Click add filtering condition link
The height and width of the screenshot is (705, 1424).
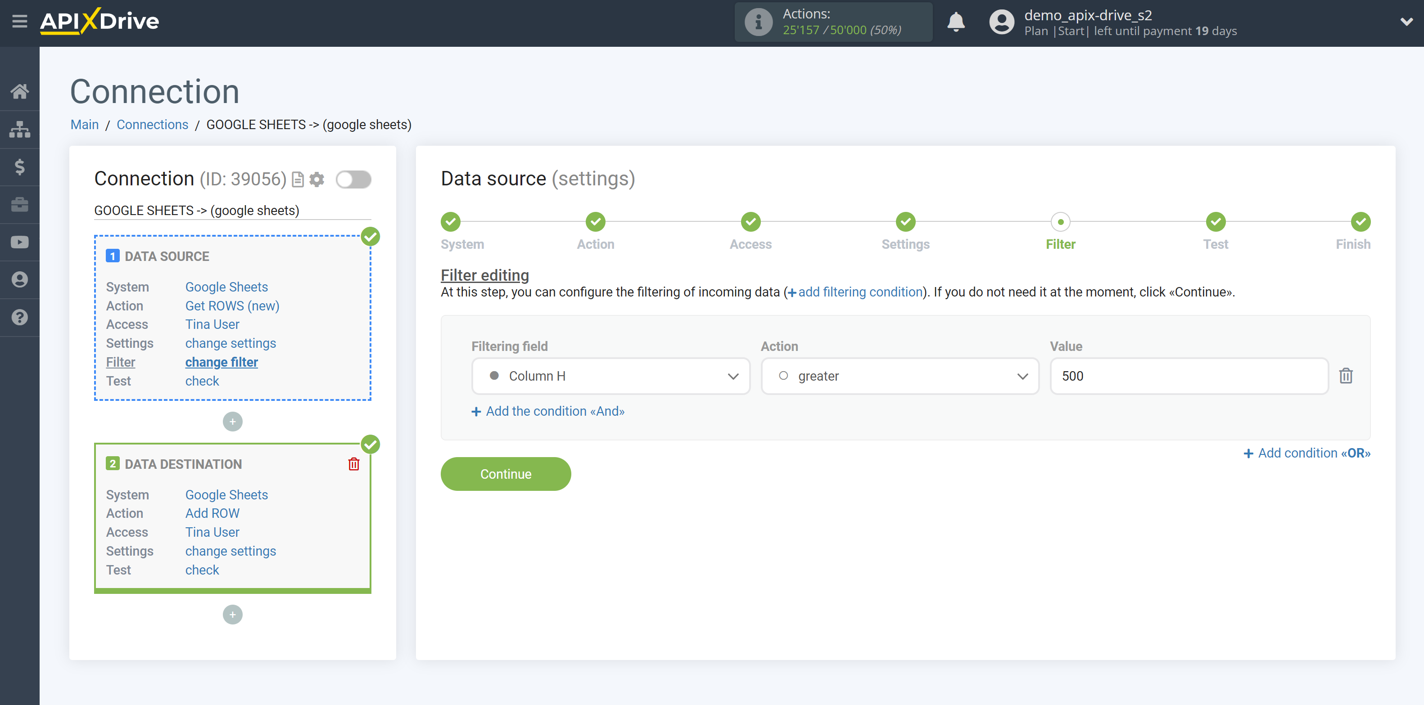[x=854, y=292]
